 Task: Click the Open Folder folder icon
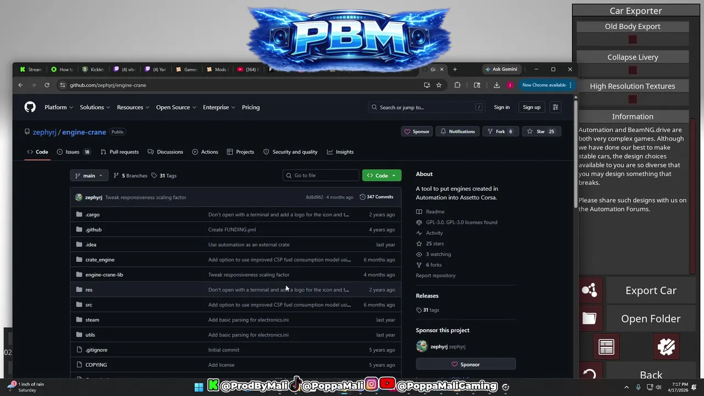tap(590, 318)
